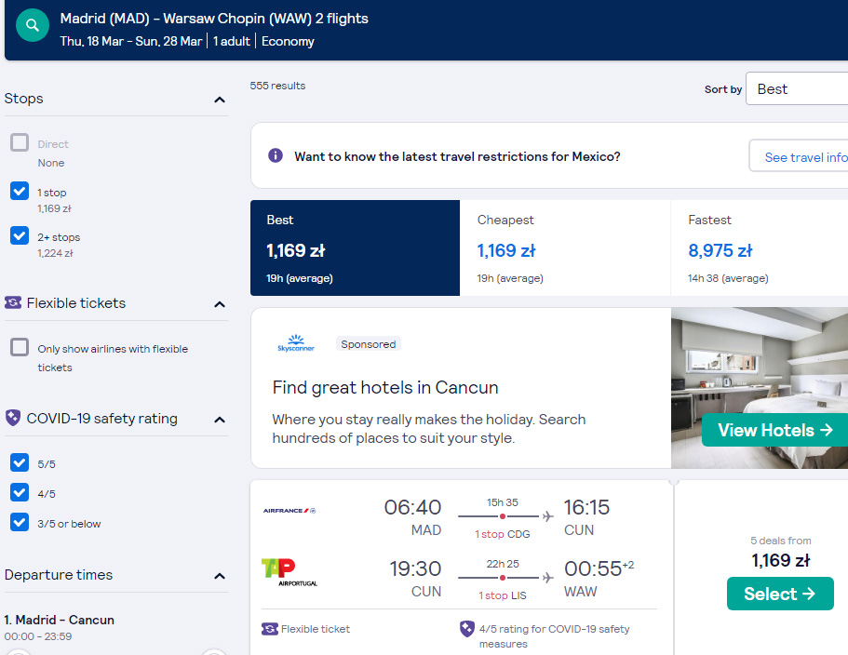Screen dimensions: 848x655
Task: Click the travel restrictions info icon
Action: pyautogui.click(x=276, y=155)
